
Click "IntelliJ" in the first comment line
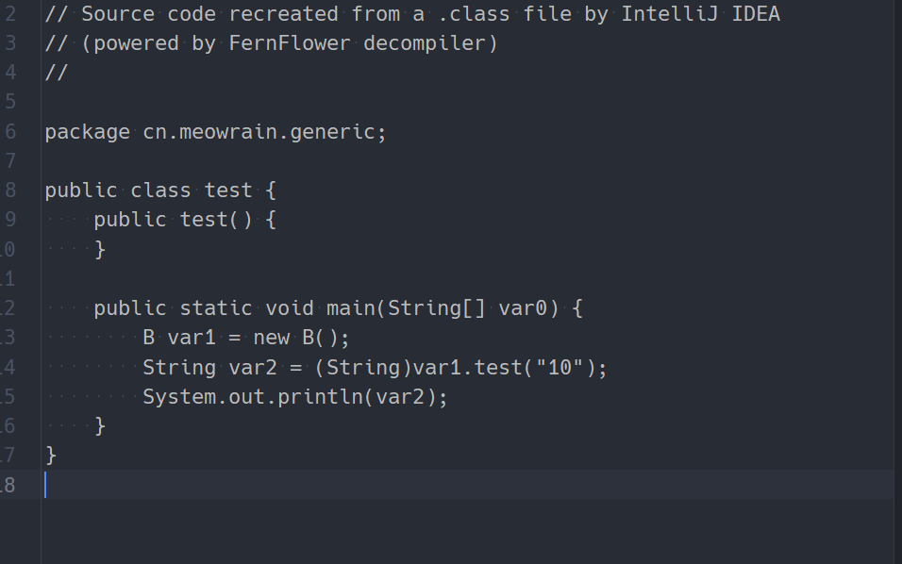(x=670, y=14)
